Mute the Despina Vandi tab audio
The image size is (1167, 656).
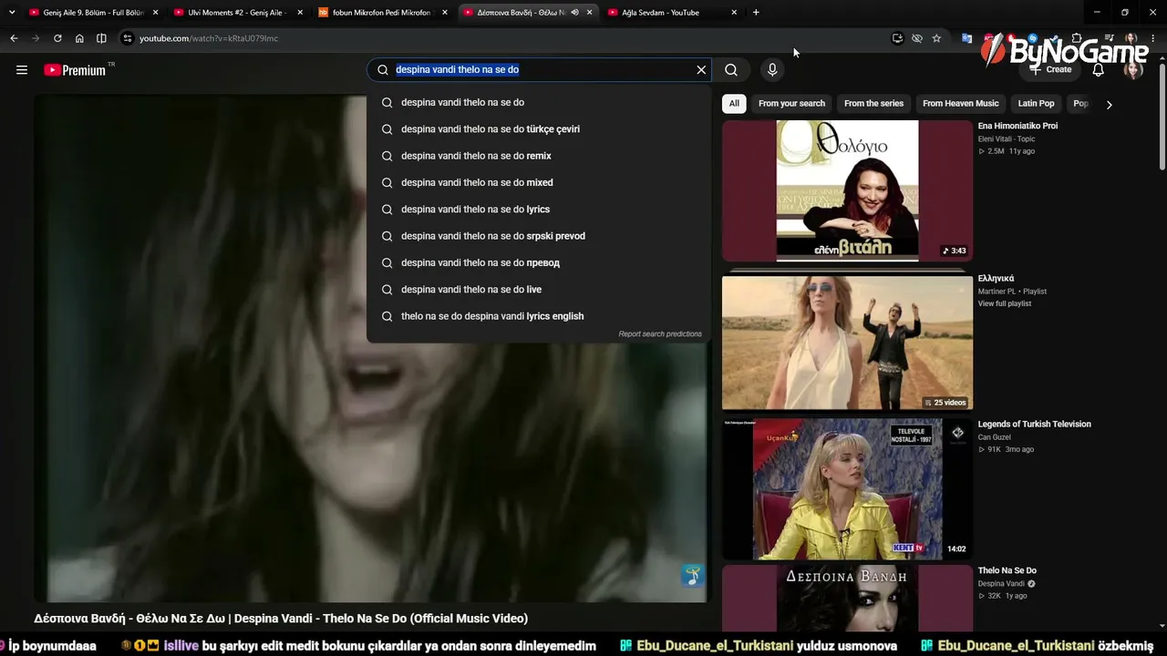[x=574, y=13]
